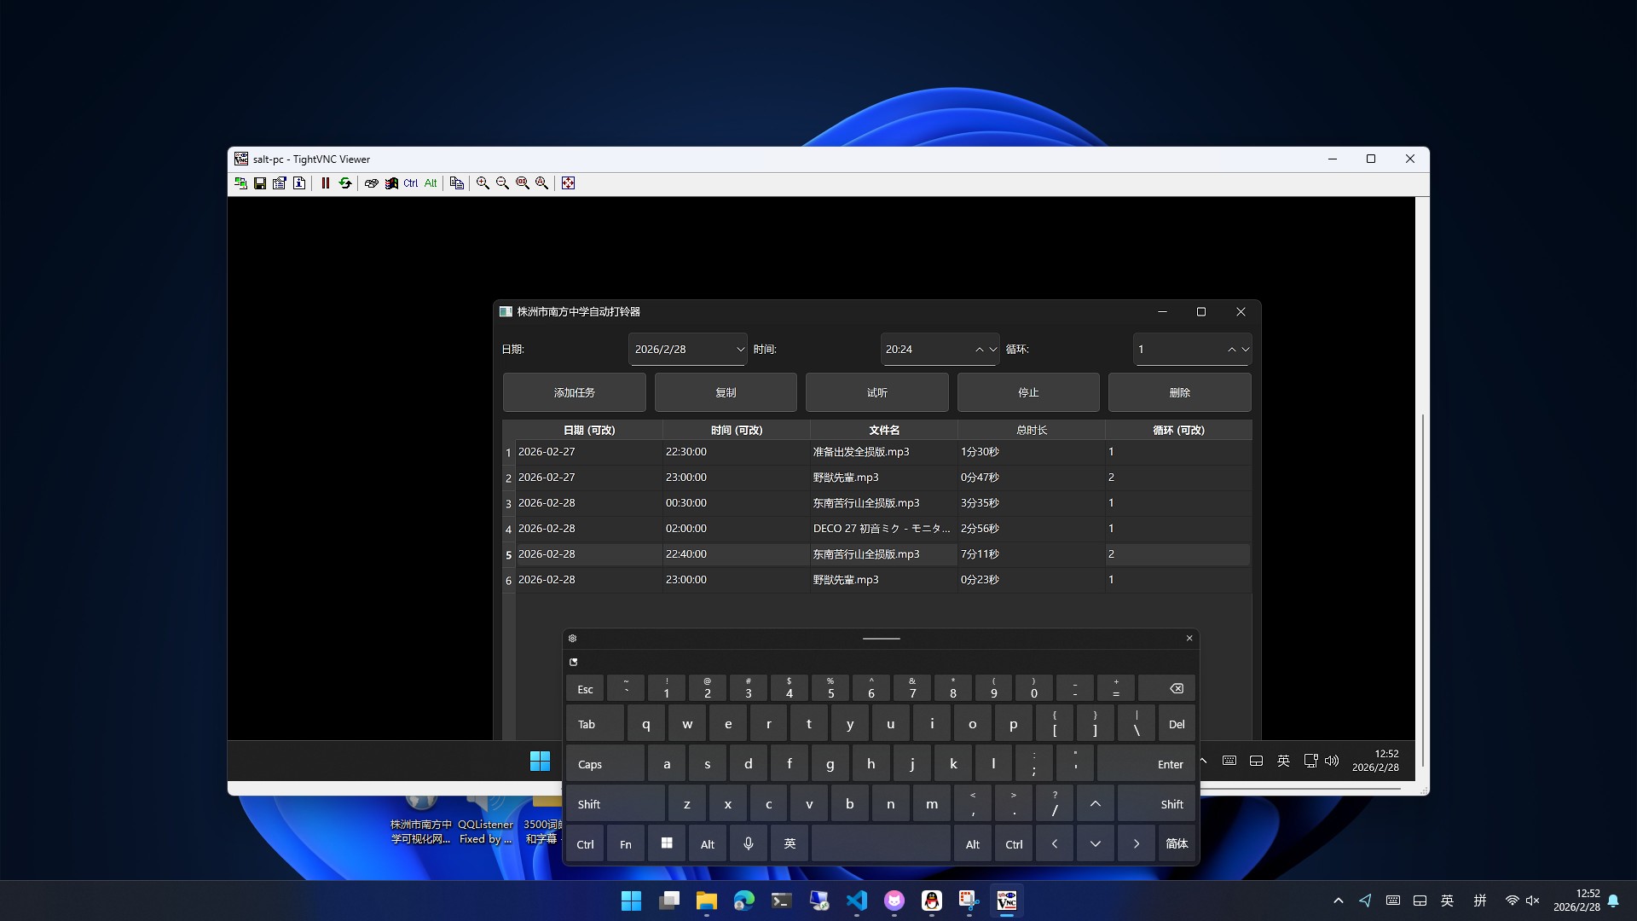Click the connection info icon
Image resolution: width=1637 pixels, height=921 pixels.
click(299, 183)
